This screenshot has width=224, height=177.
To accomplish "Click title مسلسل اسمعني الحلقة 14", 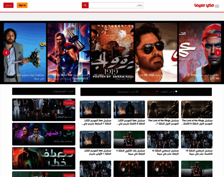I will pyautogui.click(x=165, y=152).
